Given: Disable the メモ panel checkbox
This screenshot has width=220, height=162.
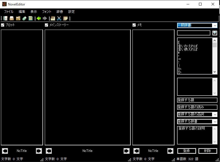Looking at the screenshot, I should (x=134, y=25).
